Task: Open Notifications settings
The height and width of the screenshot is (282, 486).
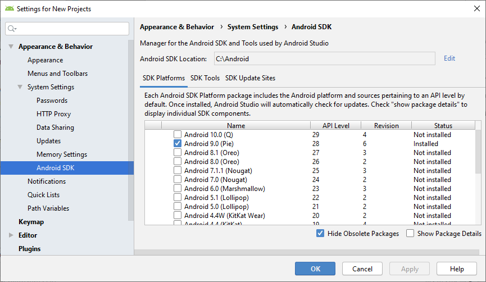Action: (47, 181)
